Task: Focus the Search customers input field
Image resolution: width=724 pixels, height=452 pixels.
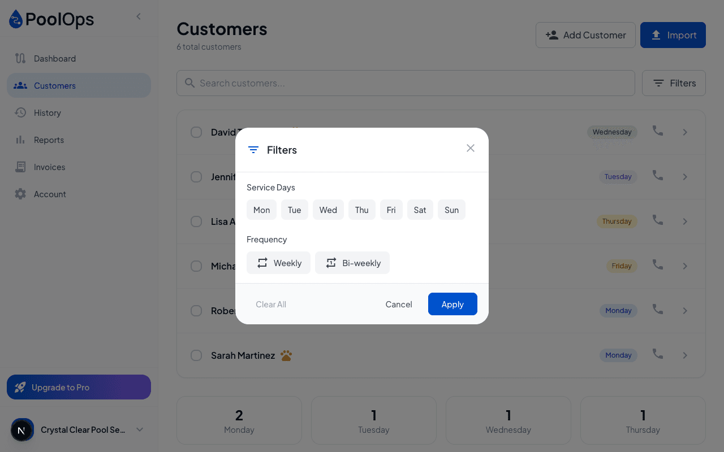Action: click(x=406, y=83)
